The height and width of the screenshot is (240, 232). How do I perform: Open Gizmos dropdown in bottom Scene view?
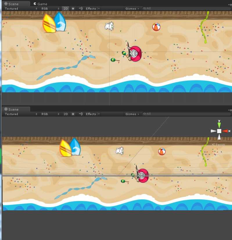132,114
